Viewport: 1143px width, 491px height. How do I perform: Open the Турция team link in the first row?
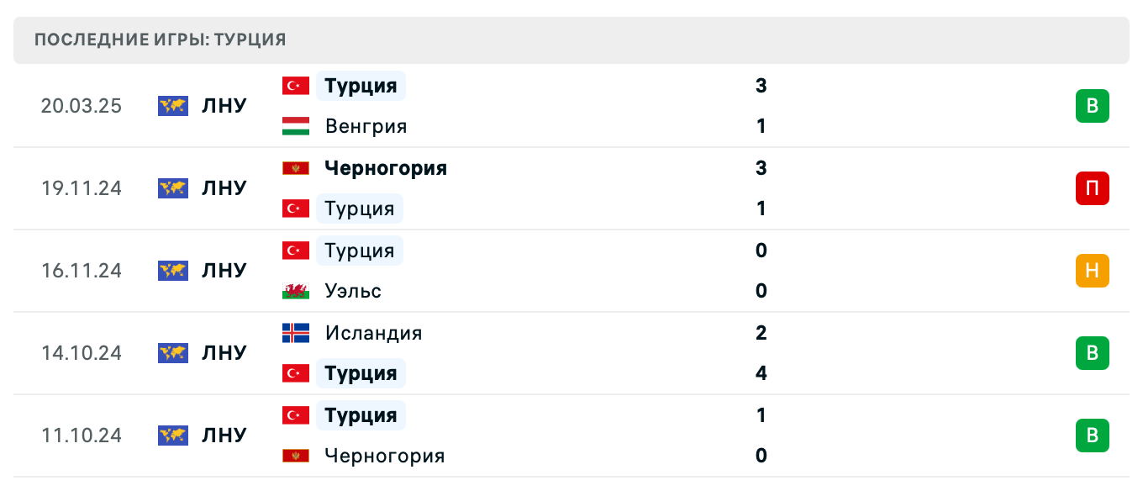point(361,86)
